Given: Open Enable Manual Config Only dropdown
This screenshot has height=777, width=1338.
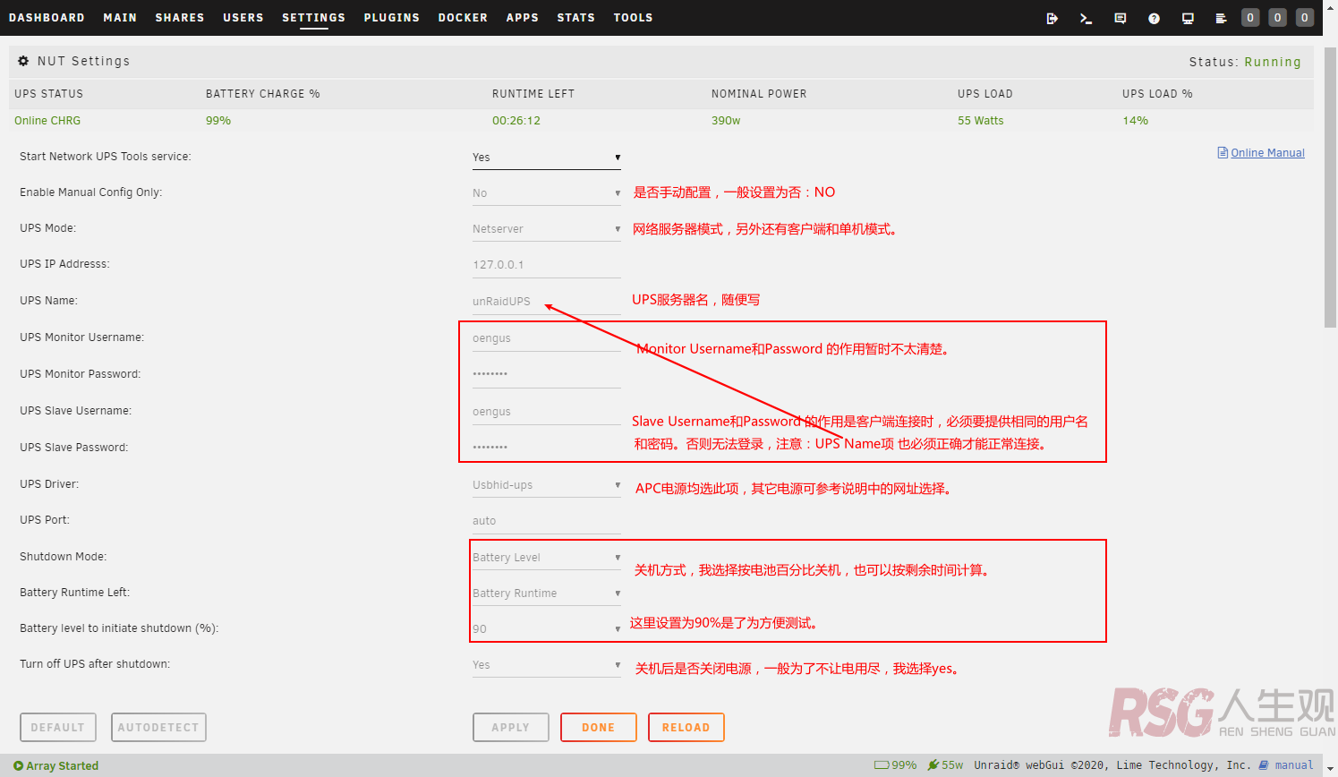Looking at the screenshot, I should click(x=547, y=193).
